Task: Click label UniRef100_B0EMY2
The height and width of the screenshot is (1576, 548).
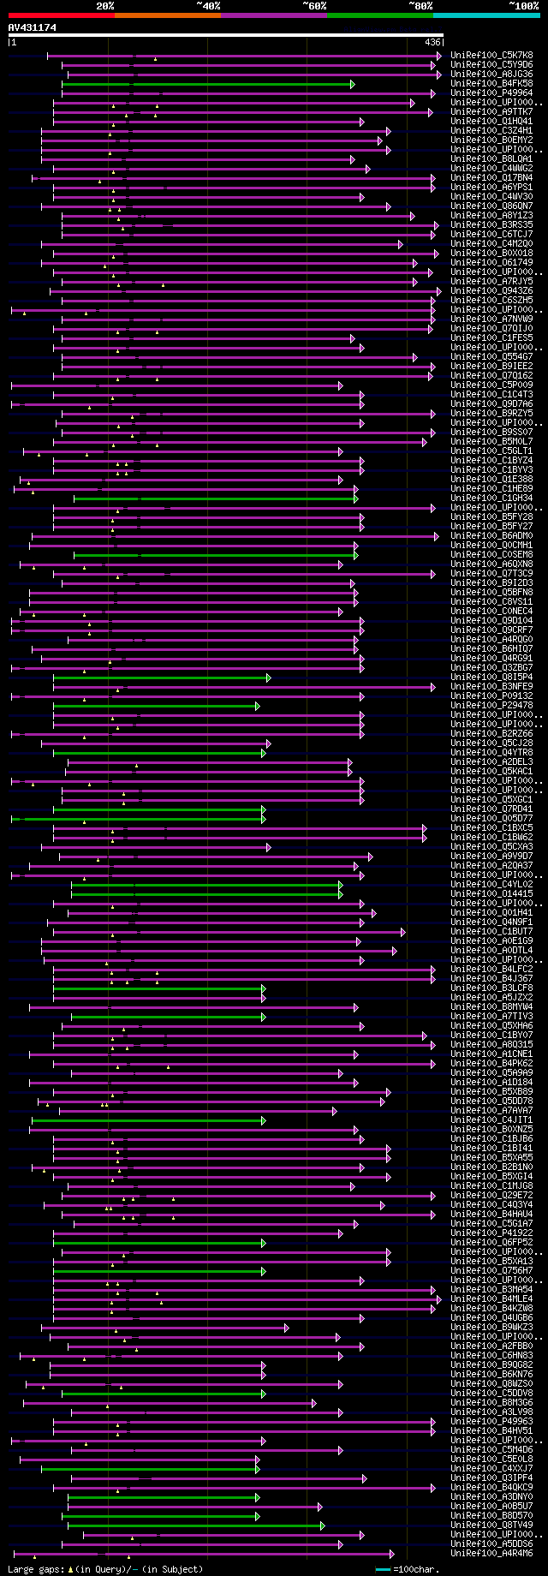Action: [491, 140]
